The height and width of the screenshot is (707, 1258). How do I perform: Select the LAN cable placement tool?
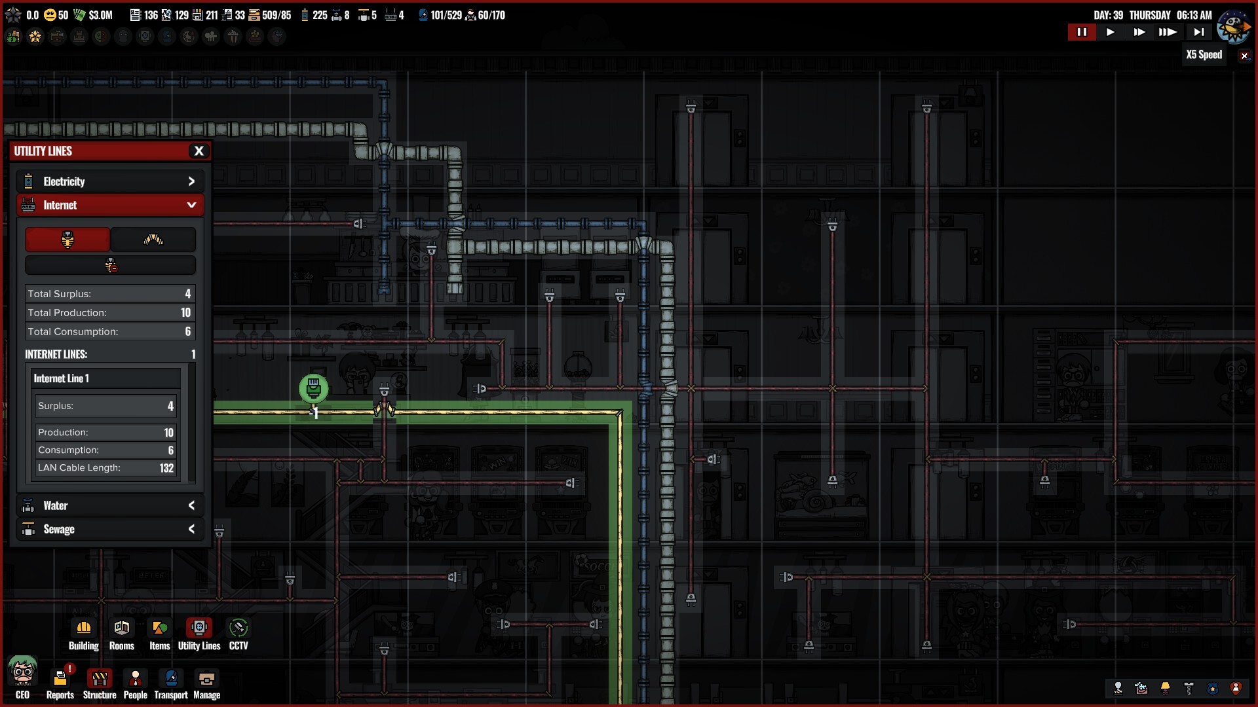click(x=67, y=240)
